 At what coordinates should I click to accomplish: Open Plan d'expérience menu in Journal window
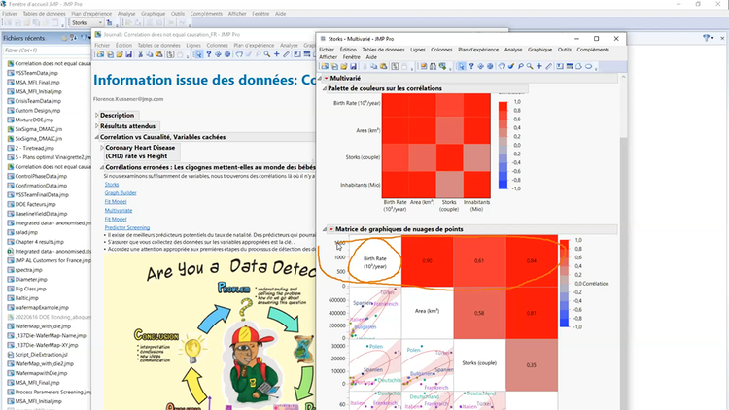(252, 45)
